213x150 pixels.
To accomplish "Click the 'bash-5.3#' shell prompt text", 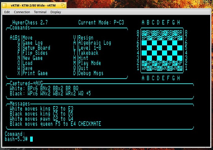I will [x=16, y=139].
